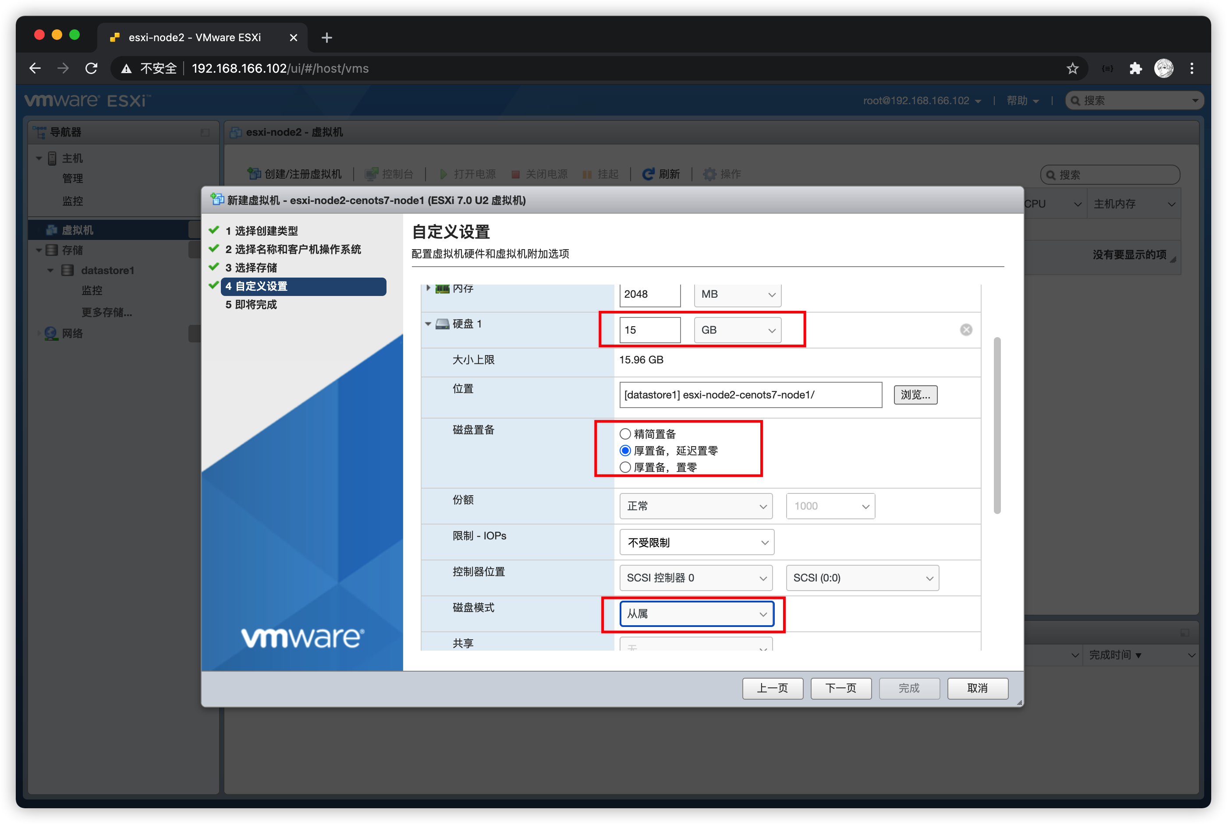Open the disk mode dropdown
The image size is (1227, 824).
click(x=696, y=614)
